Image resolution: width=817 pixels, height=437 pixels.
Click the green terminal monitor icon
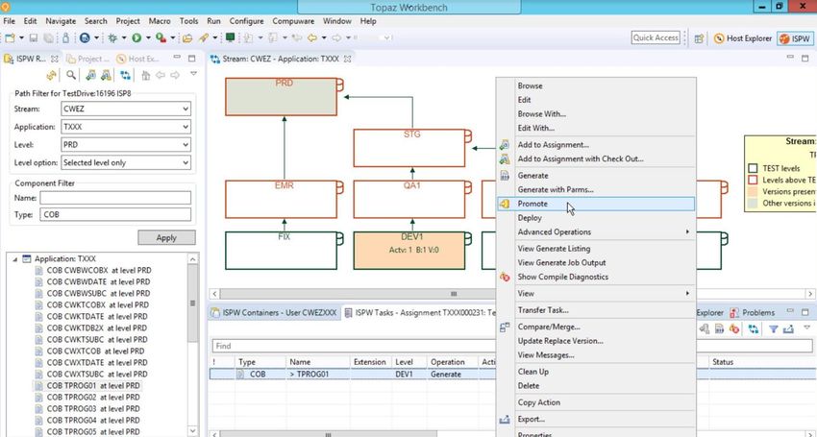(x=230, y=37)
